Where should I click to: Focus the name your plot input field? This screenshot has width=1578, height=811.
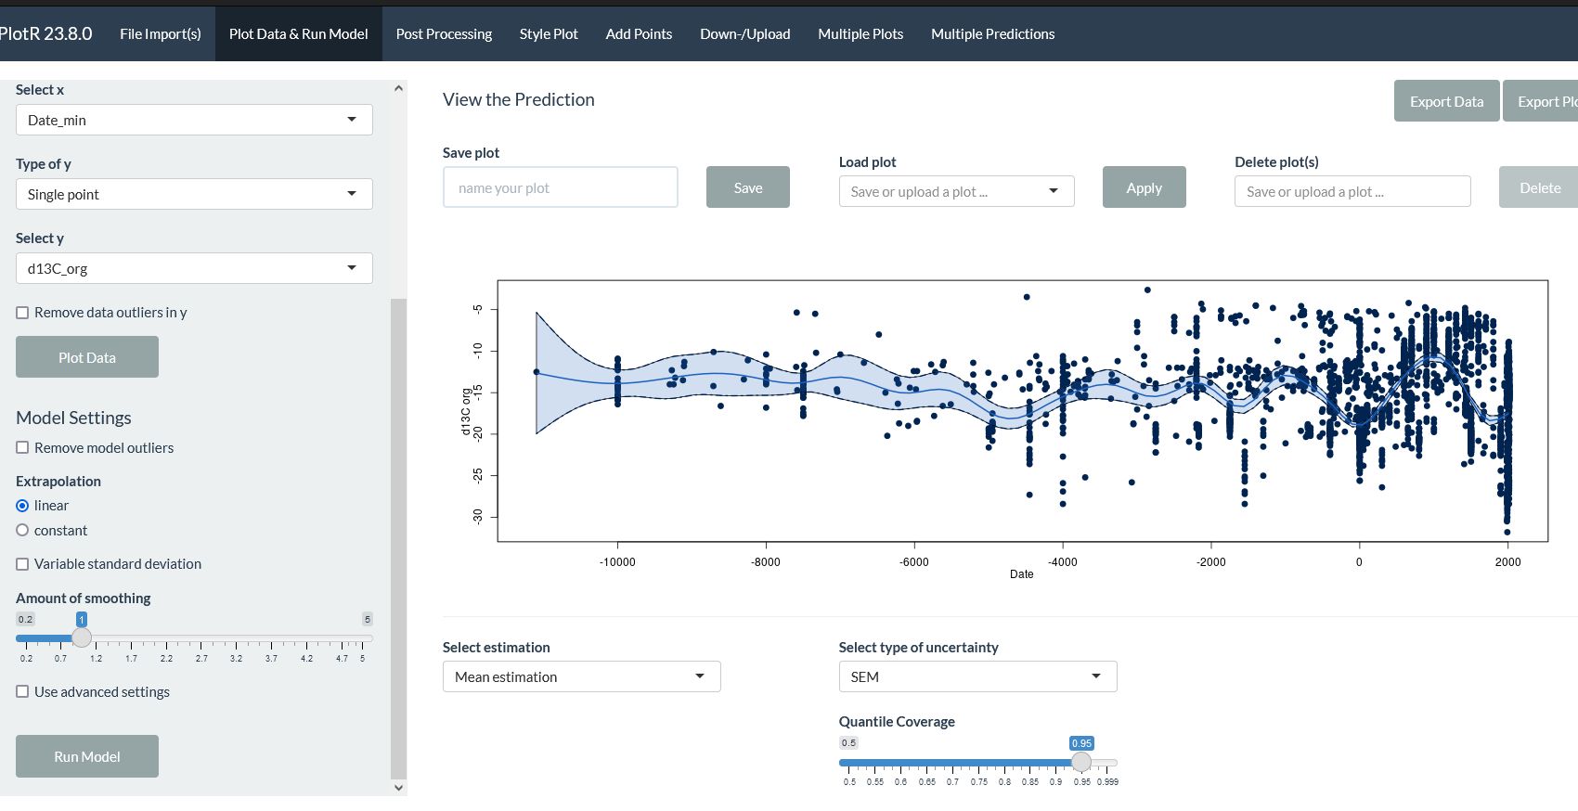click(561, 187)
